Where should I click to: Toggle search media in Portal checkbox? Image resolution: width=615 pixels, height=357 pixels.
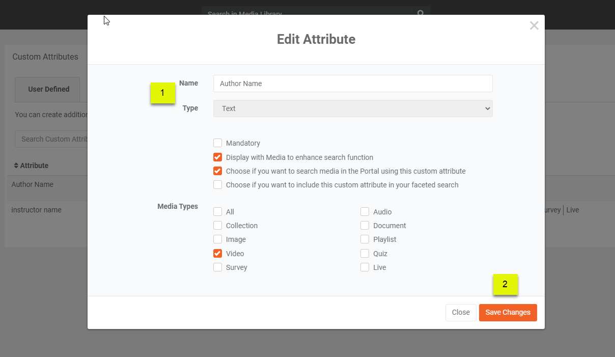pyautogui.click(x=218, y=171)
